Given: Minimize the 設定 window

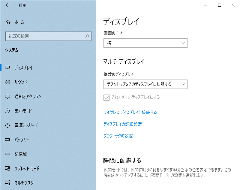Looking at the screenshot, I should pyautogui.click(x=206, y=5).
